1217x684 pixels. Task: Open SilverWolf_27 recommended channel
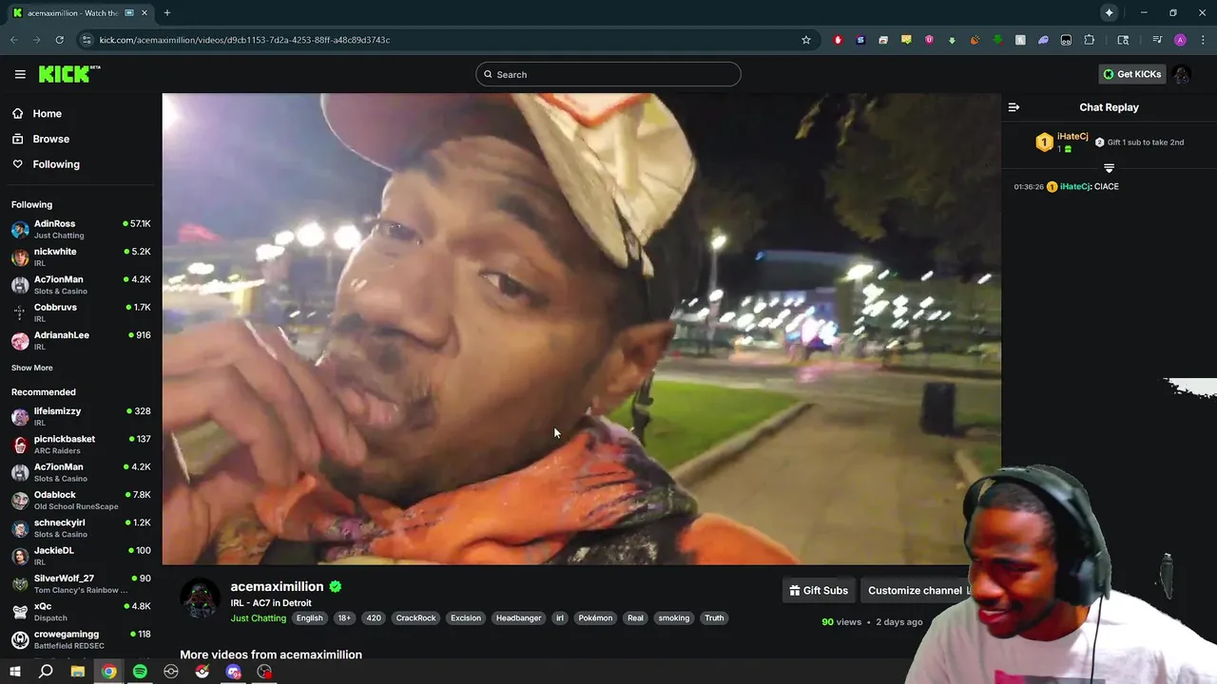[81, 584]
